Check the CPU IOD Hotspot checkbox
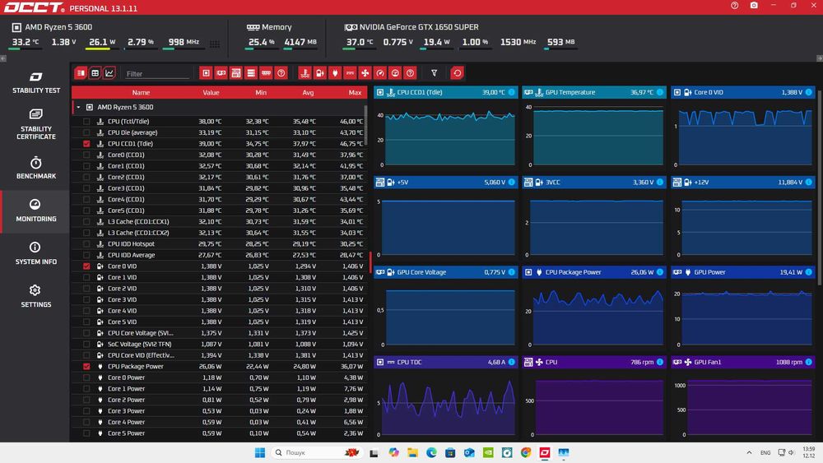 click(86, 243)
